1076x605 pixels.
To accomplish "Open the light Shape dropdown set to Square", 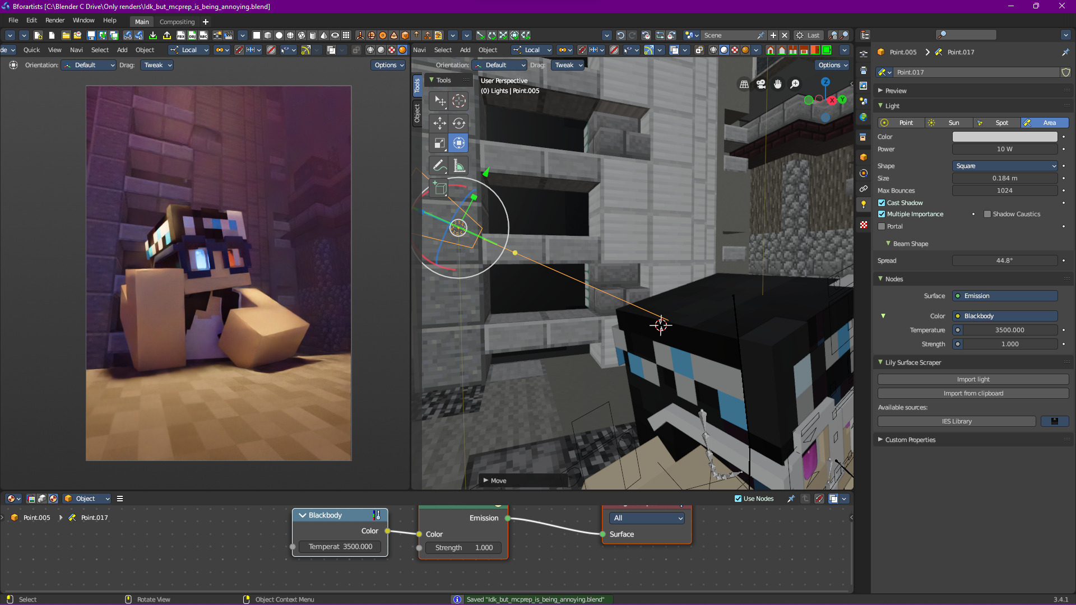I will (x=1005, y=166).
